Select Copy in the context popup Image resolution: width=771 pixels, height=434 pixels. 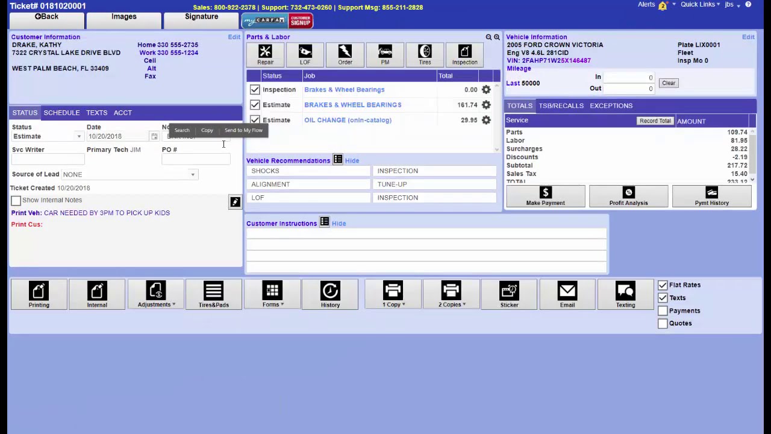pyautogui.click(x=207, y=130)
